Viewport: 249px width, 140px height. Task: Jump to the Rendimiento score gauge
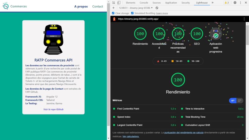pyautogui.click(x=140, y=34)
